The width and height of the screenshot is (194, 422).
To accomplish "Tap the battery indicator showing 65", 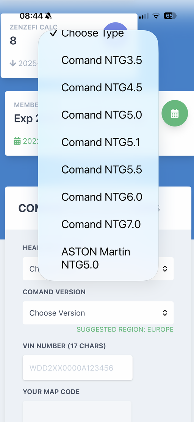I will [170, 16].
